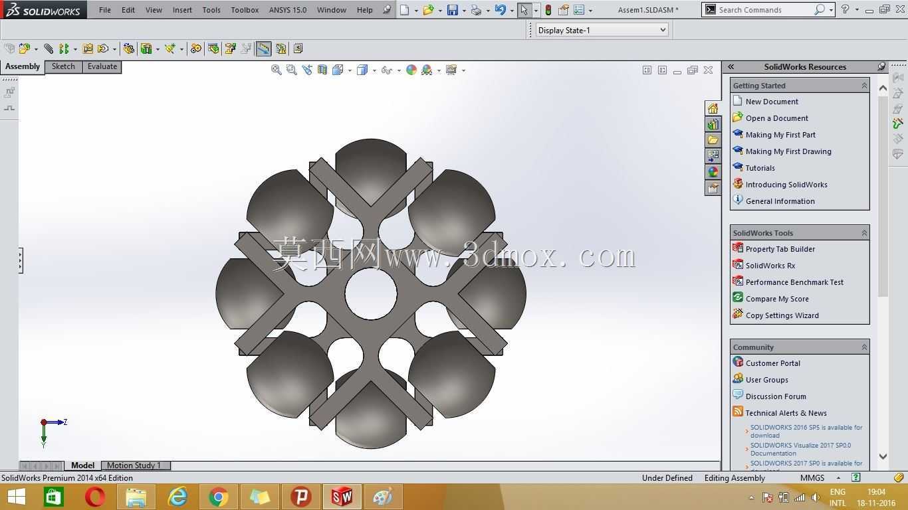
Task: Switch to the Evaluate tab
Action: [102, 66]
